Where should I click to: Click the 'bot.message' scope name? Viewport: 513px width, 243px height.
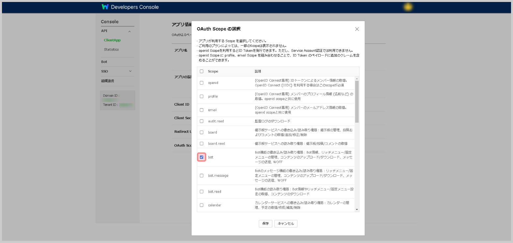pos(218,175)
